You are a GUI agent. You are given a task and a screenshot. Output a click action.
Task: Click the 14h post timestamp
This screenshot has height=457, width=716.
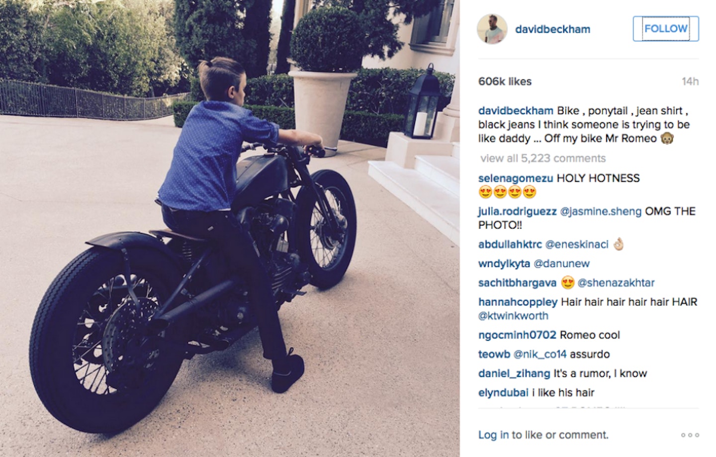point(690,81)
